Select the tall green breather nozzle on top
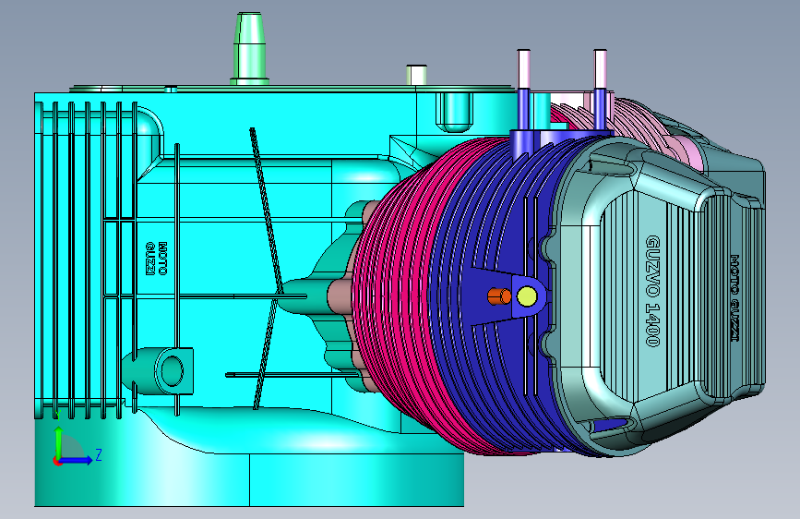The image size is (800, 519). pos(249,49)
